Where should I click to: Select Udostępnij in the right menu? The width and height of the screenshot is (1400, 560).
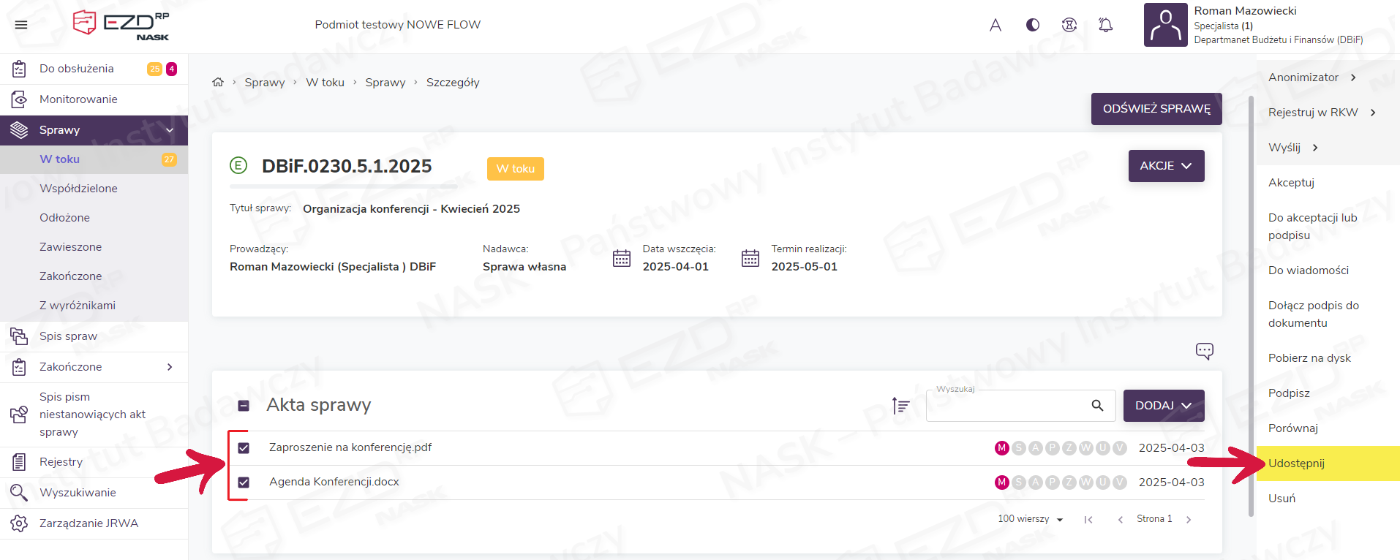[x=1296, y=463]
